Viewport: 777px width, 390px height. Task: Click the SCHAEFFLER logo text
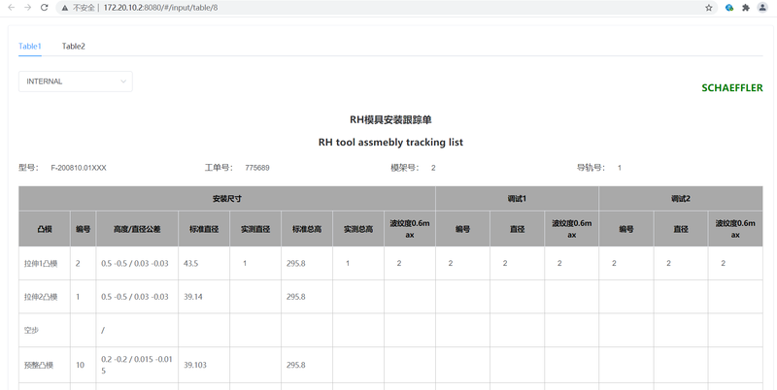[732, 87]
